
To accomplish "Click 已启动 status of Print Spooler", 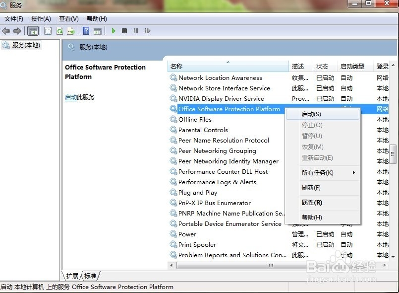I will click(x=325, y=244).
